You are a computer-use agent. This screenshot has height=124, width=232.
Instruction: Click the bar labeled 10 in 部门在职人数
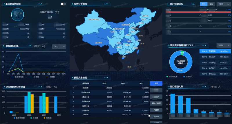196,111
